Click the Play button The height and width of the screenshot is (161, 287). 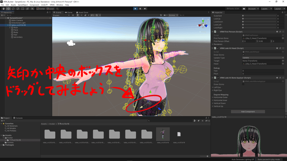[135, 9]
